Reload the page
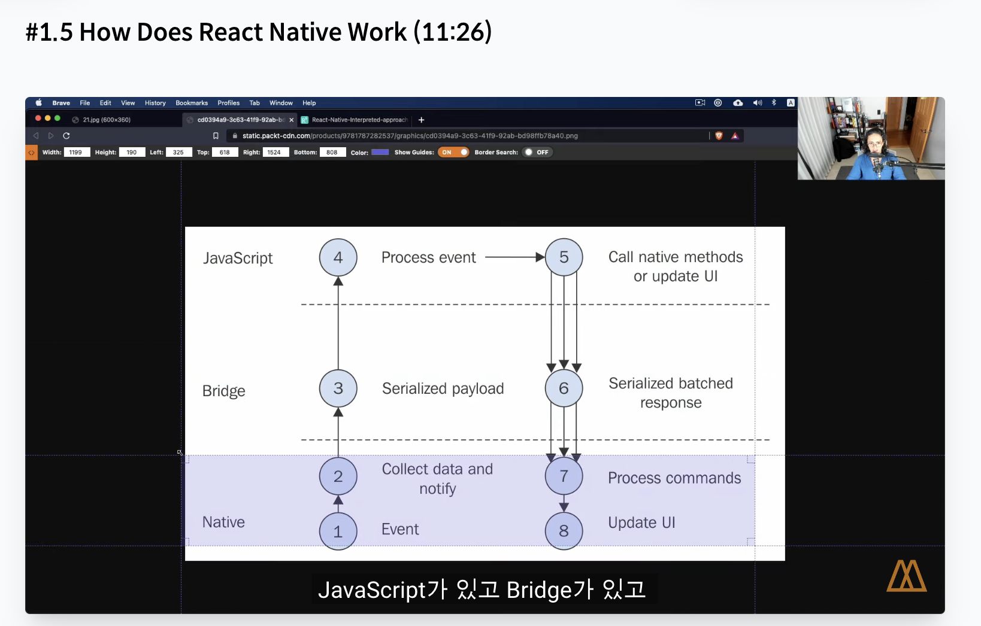 (x=66, y=136)
